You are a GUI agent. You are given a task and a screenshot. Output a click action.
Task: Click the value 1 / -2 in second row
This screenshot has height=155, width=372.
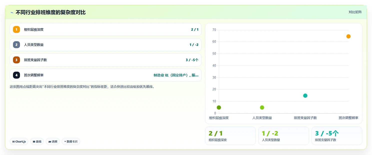pyautogui.click(x=194, y=45)
